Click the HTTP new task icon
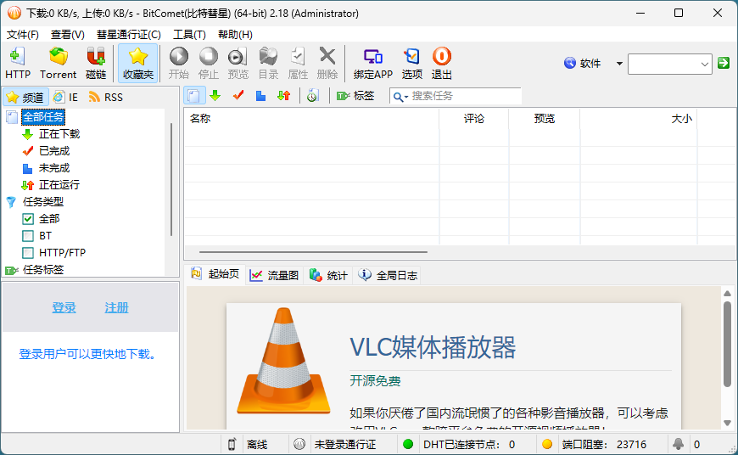 (x=18, y=63)
